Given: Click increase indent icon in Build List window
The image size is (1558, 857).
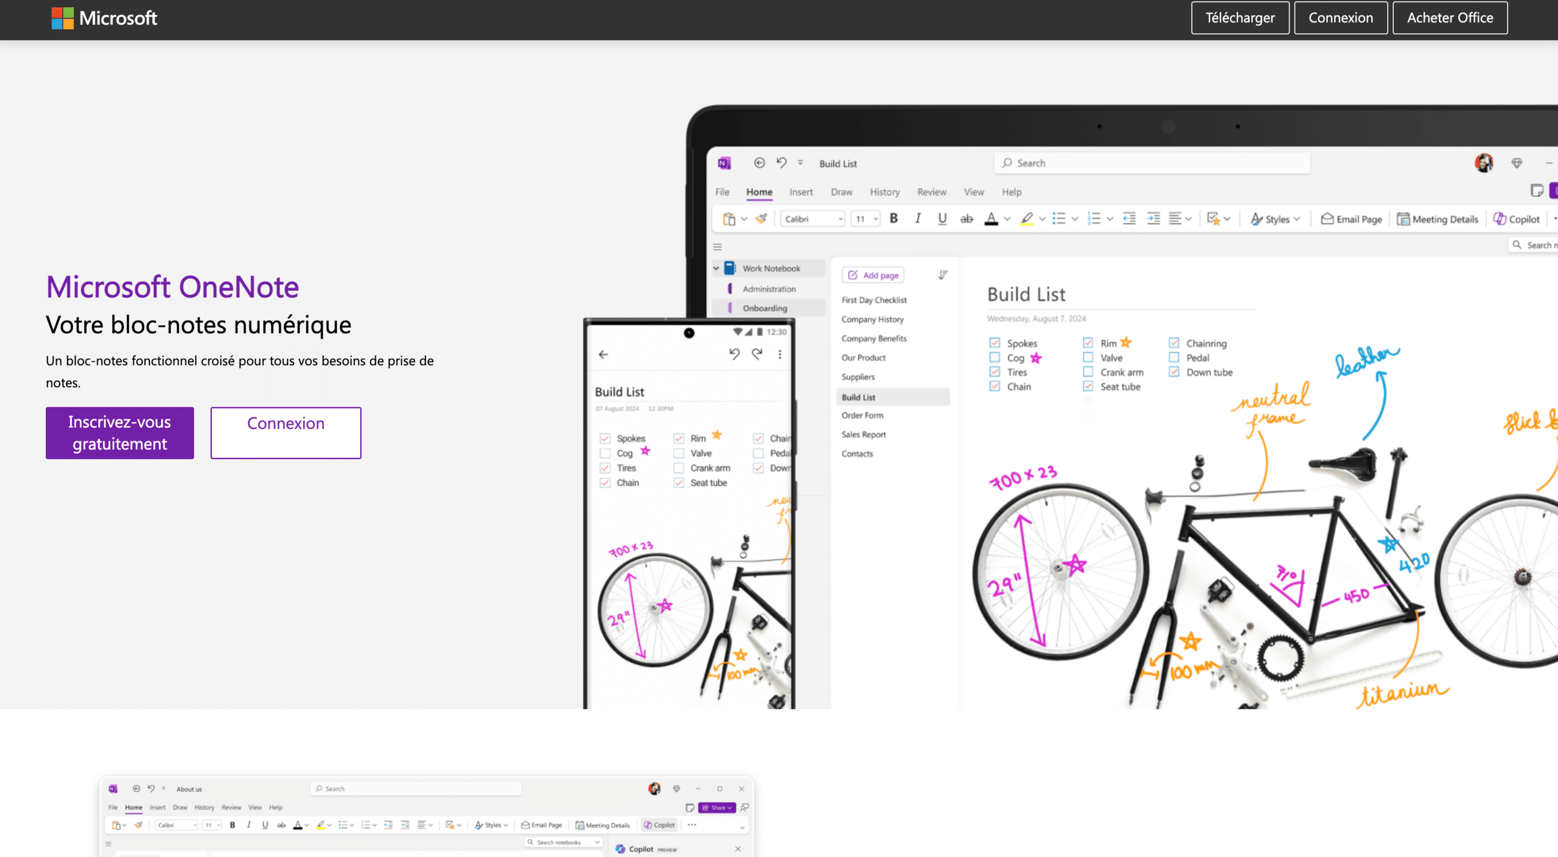Looking at the screenshot, I should tap(1153, 219).
